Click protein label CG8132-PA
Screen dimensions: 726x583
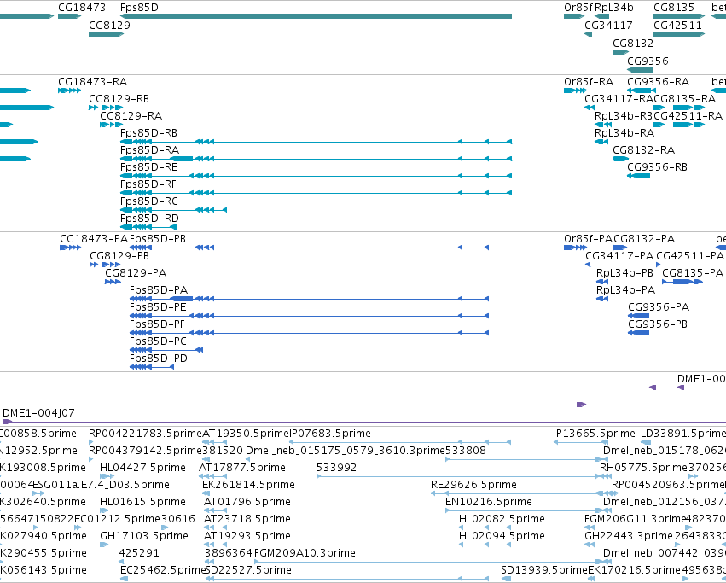click(644, 239)
